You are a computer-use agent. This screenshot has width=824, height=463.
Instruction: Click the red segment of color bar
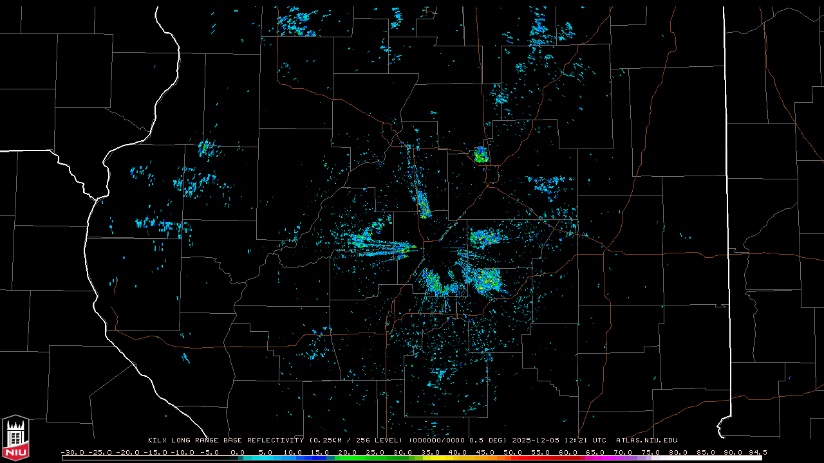(x=534, y=458)
